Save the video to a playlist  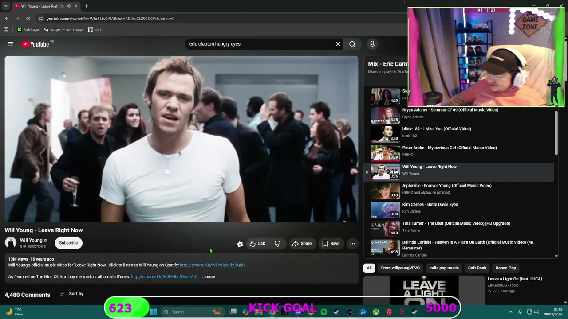(x=331, y=243)
